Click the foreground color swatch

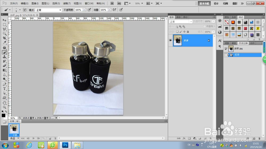click(x=3, y=116)
